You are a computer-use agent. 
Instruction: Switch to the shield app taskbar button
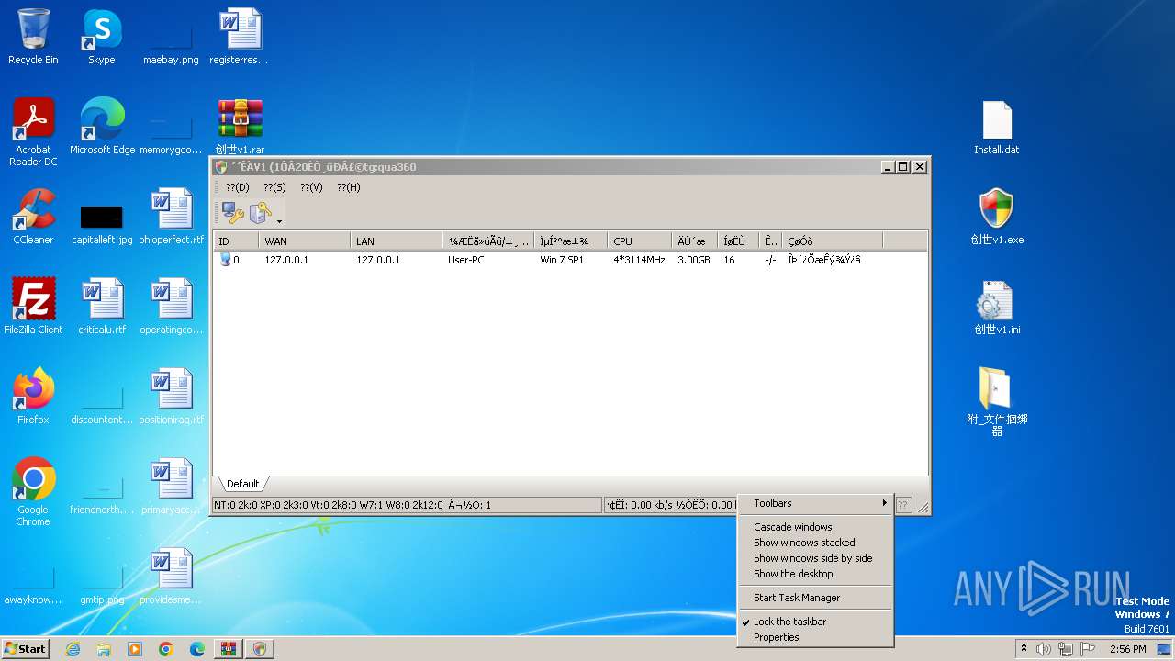point(260,649)
